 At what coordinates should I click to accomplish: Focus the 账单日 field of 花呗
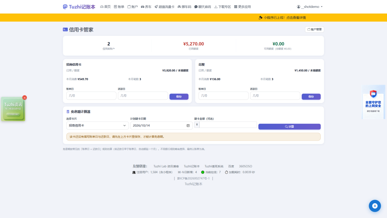click(x=223, y=95)
